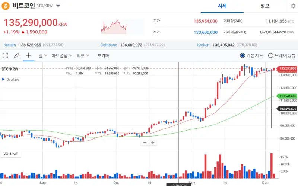Switch to the 정보 tab
Image resolution: width=298 pixels, height=186 pixels.
click(265, 6)
